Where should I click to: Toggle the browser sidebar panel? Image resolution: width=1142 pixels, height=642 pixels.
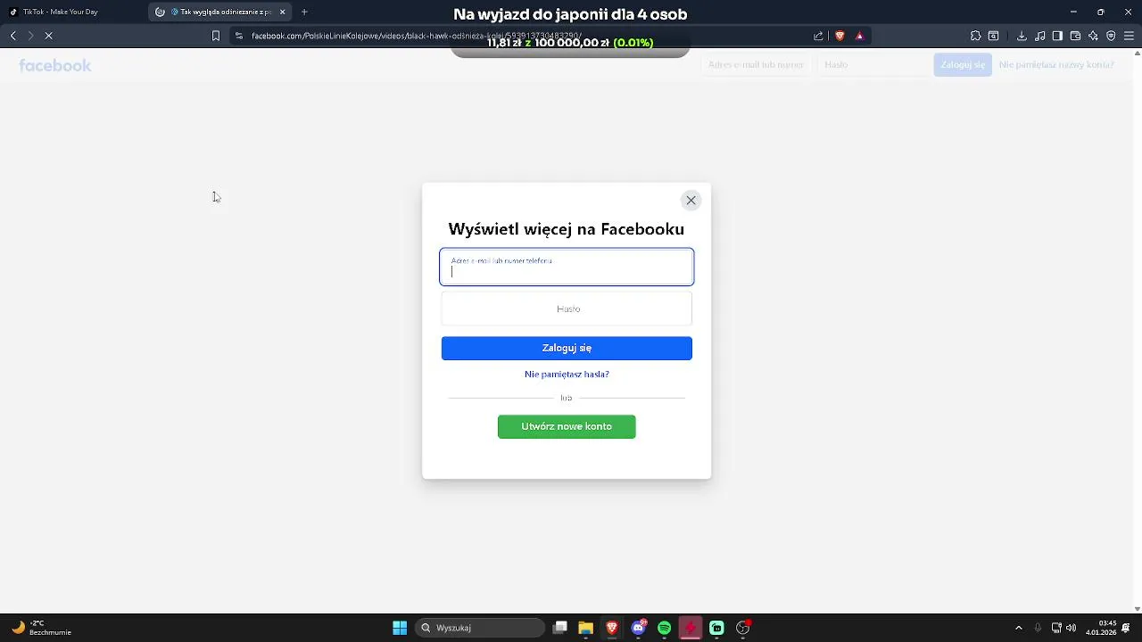tap(1057, 36)
